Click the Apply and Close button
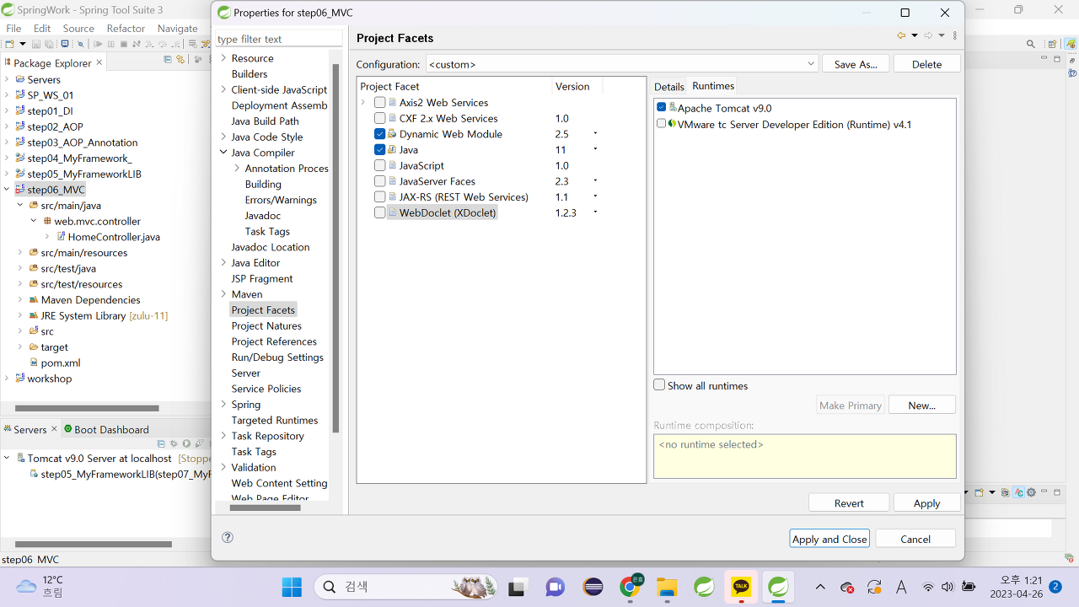Image resolution: width=1079 pixels, height=607 pixels. point(829,539)
